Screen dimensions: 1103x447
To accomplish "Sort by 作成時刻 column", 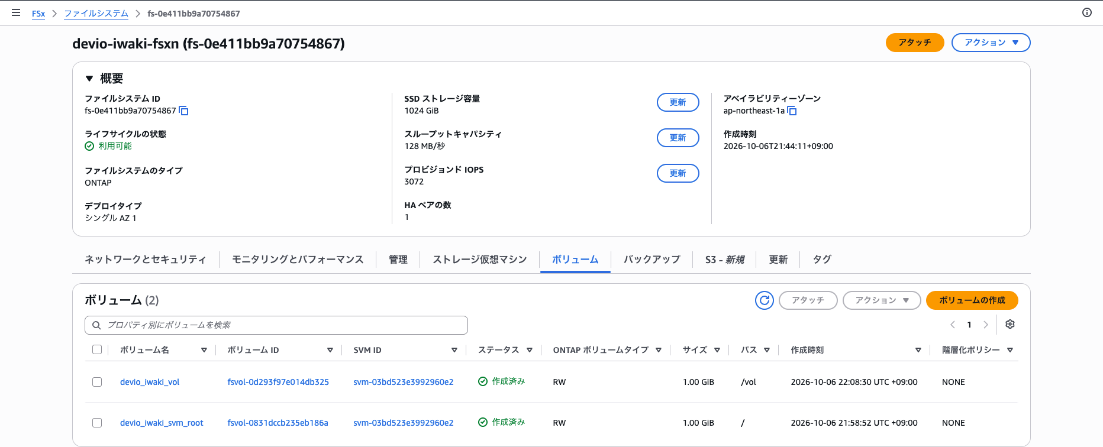I will [x=918, y=350].
